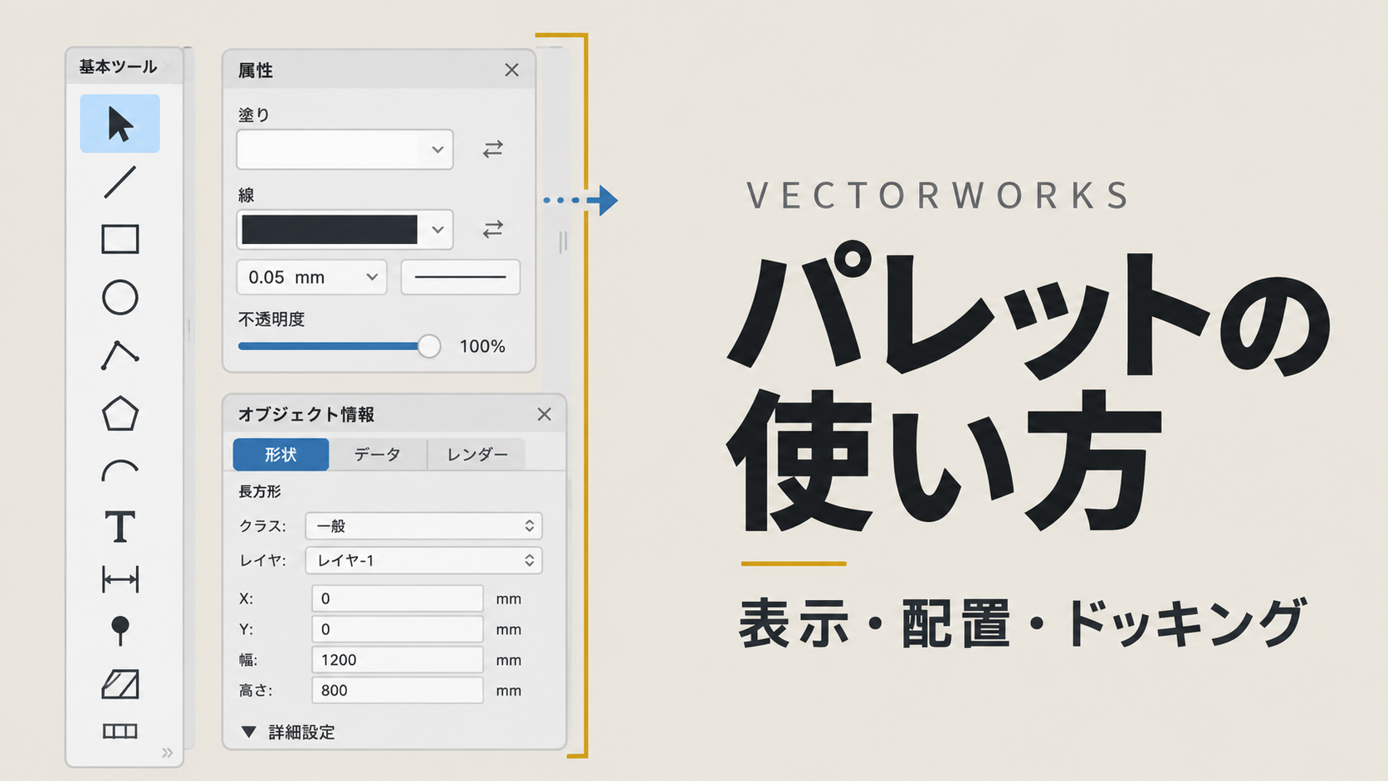This screenshot has height=781, width=1388.
Task: Close the 属性 palette
Action: [511, 71]
